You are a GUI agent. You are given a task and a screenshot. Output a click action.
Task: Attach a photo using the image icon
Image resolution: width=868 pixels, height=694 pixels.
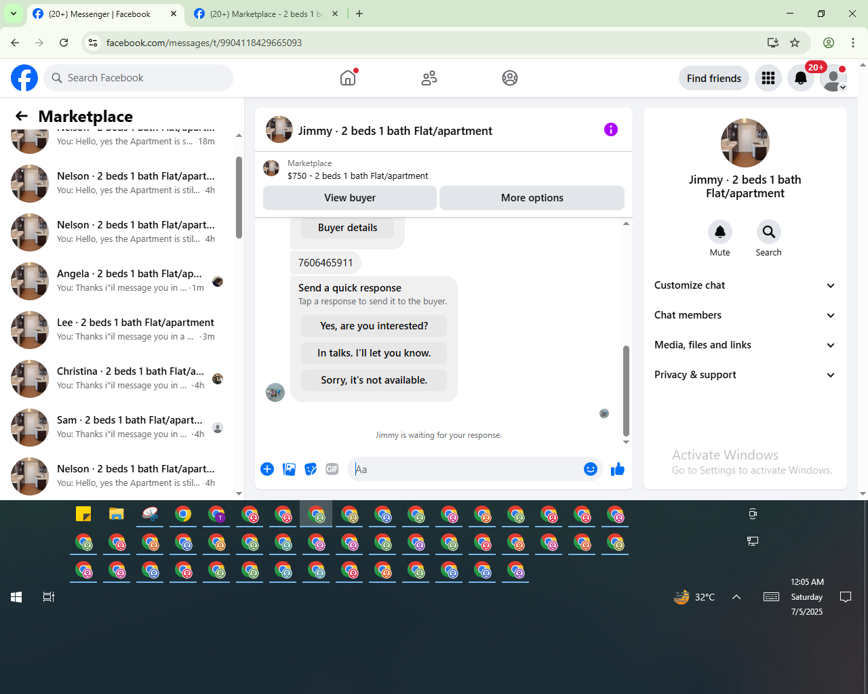[289, 469]
